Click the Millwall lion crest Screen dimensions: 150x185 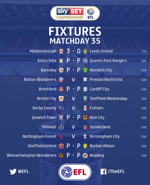(61, 127)
